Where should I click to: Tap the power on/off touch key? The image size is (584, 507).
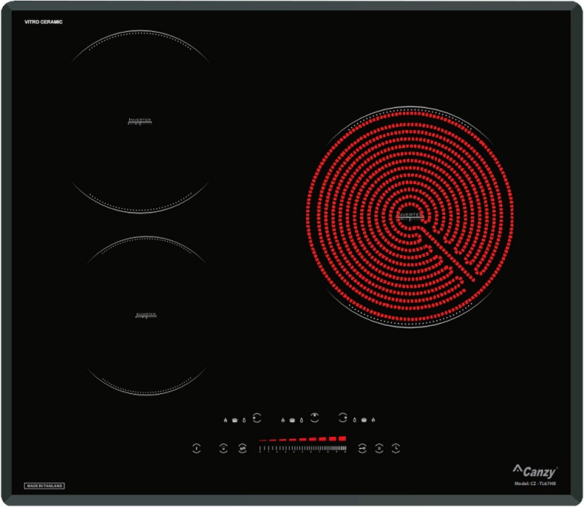coord(196,448)
